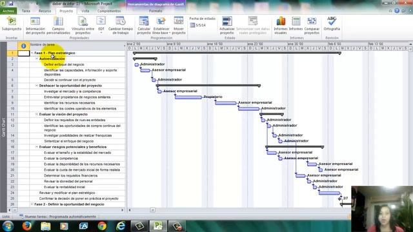Switch to Microsoft Project taskbar icon
413x232 pixels.
point(158,226)
